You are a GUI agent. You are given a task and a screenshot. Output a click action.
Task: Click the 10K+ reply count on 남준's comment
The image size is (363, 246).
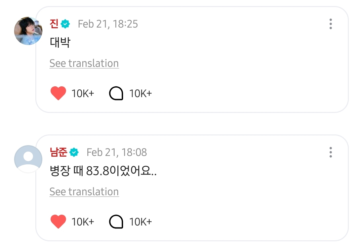(x=140, y=221)
